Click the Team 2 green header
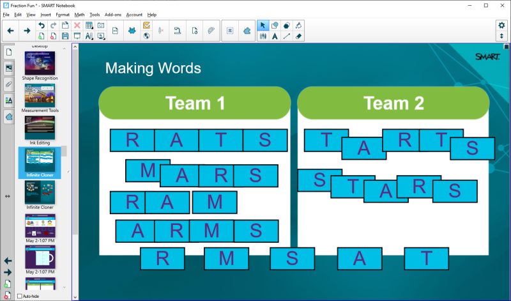 [393, 103]
